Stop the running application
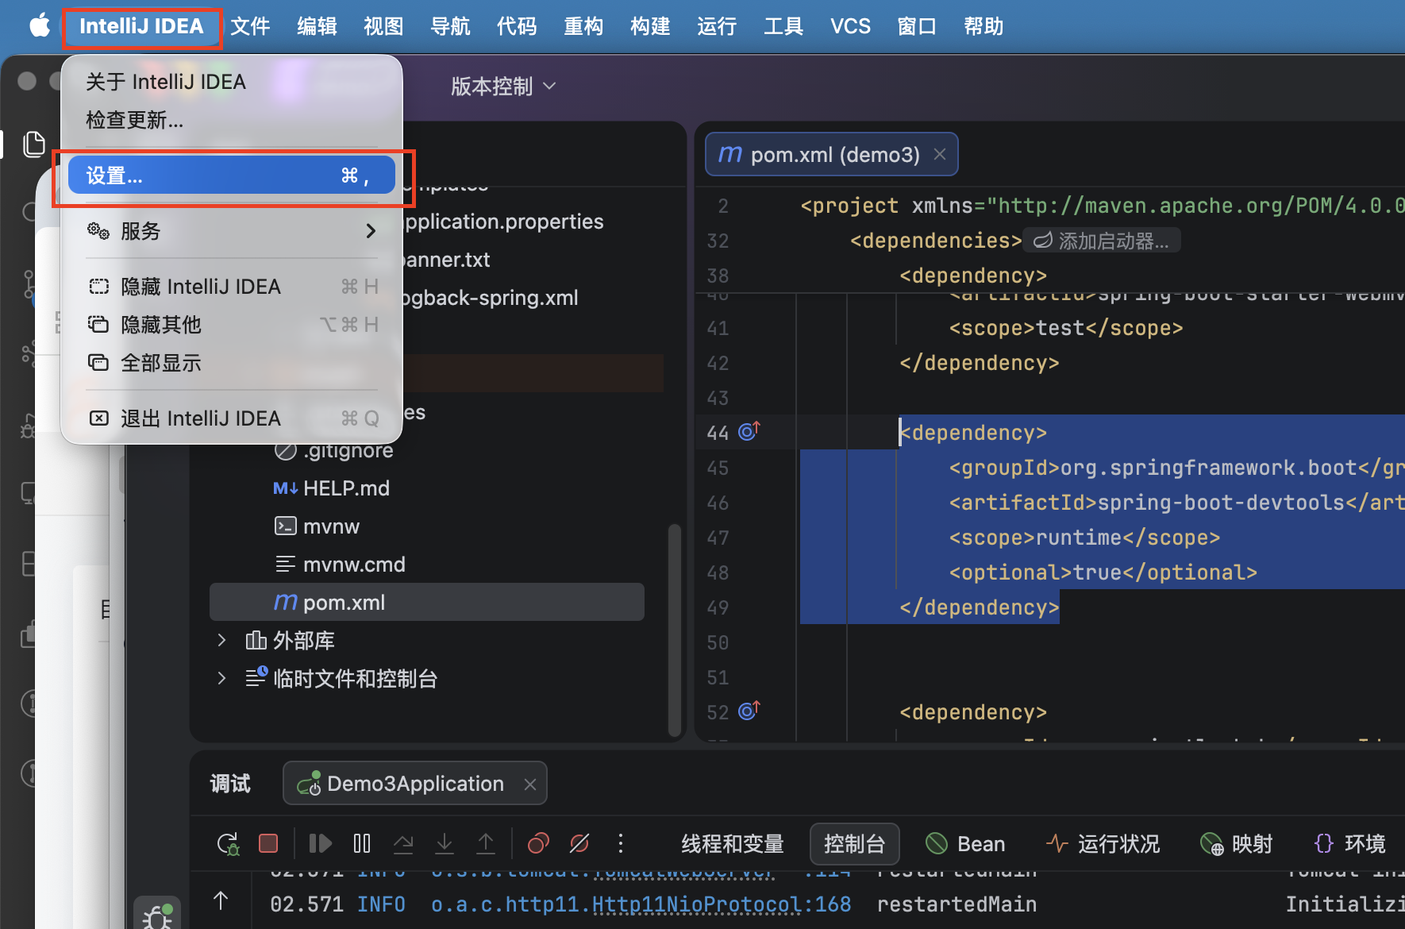The width and height of the screenshot is (1405, 929). pyautogui.click(x=268, y=843)
